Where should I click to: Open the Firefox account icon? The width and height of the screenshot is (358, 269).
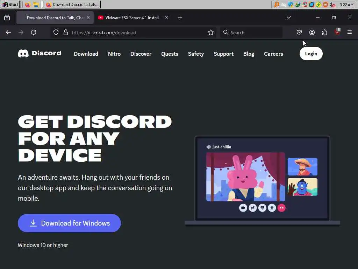pyautogui.click(x=312, y=32)
